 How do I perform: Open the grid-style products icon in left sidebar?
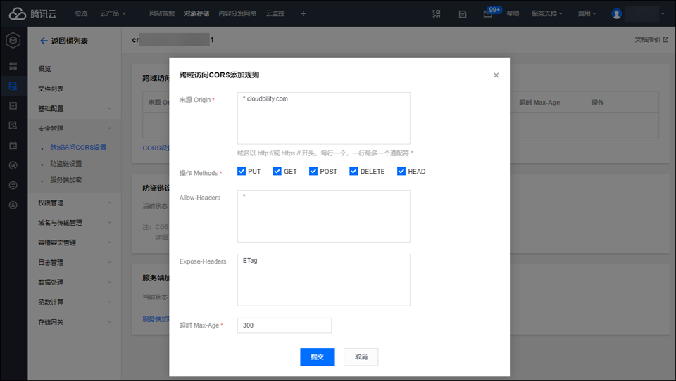coord(13,65)
